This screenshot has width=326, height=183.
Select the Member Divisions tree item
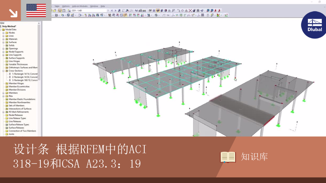[x=17, y=90]
